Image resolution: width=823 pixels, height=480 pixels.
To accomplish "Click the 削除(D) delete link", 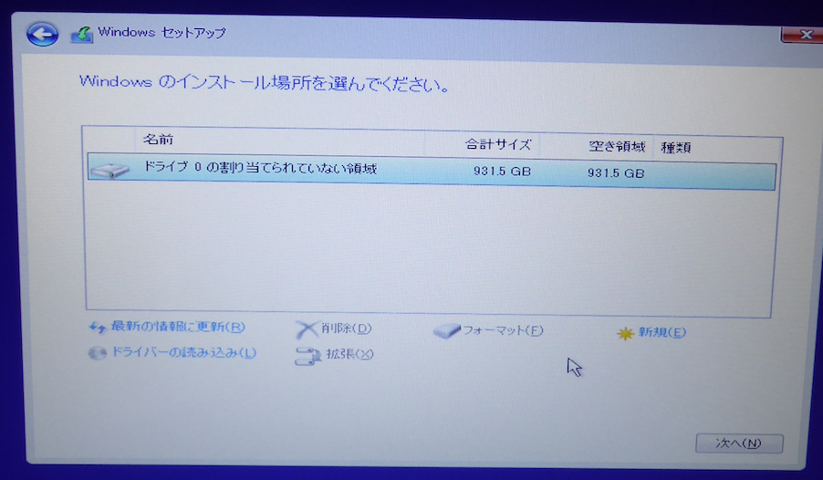I will tap(347, 329).
